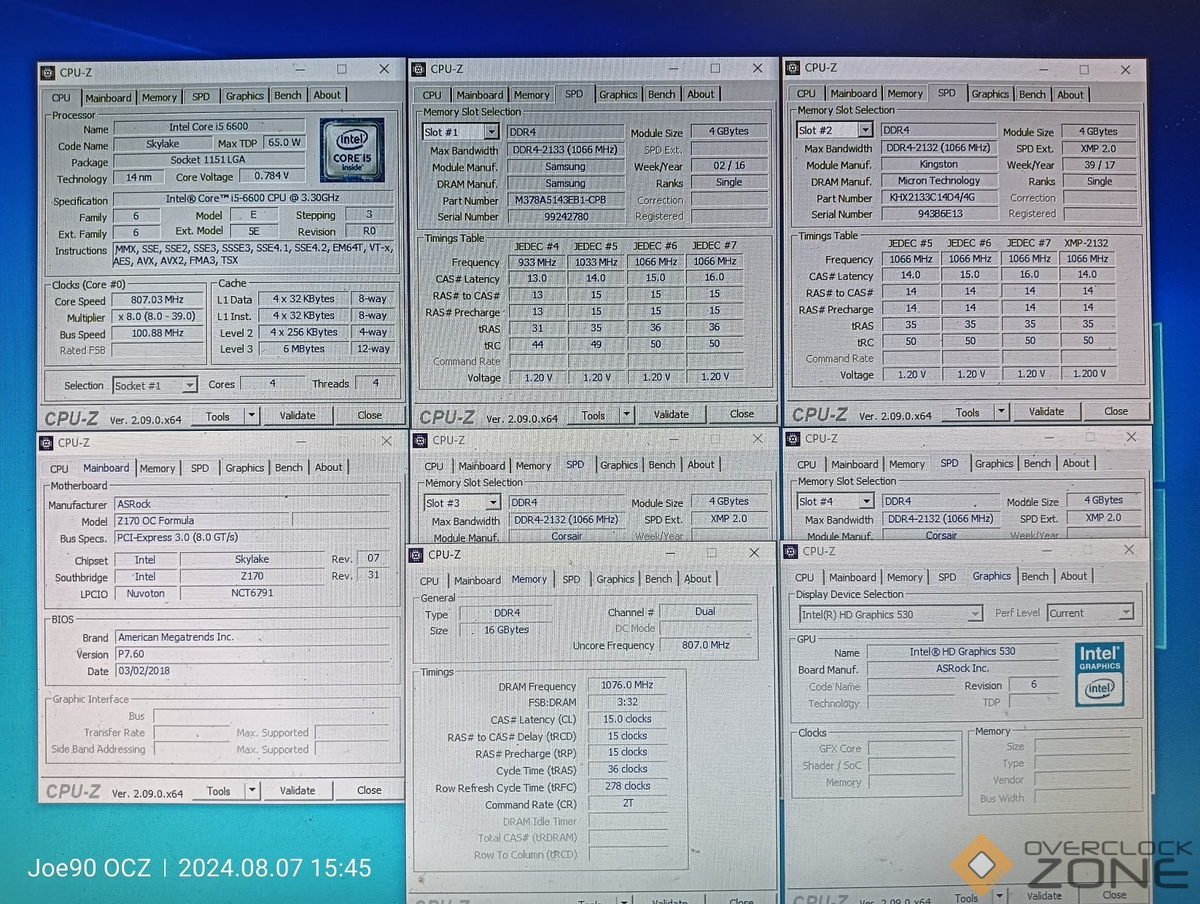1200x904 pixels.
Task: Click Tools button in the Slot #1 window
Action: tap(593, 415)
